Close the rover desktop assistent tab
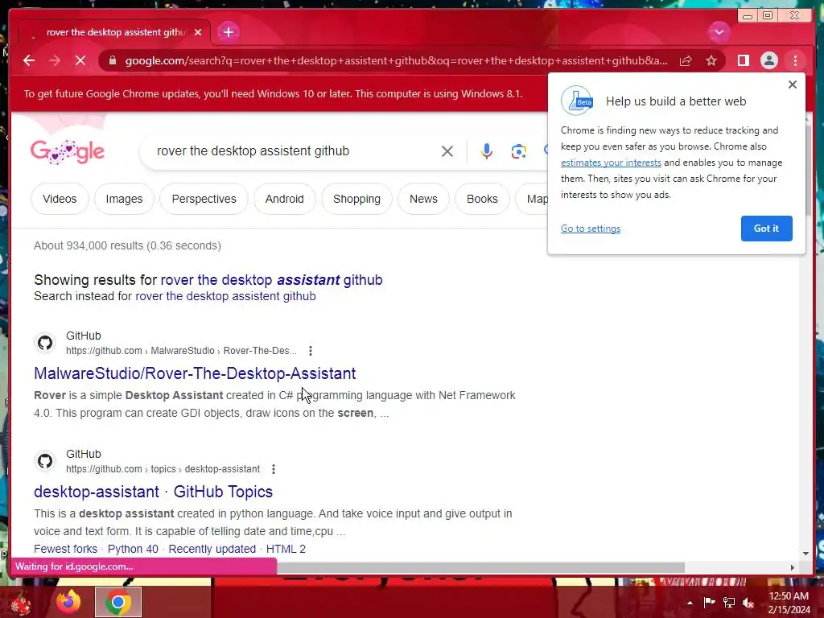 click(x=198, y=32)
